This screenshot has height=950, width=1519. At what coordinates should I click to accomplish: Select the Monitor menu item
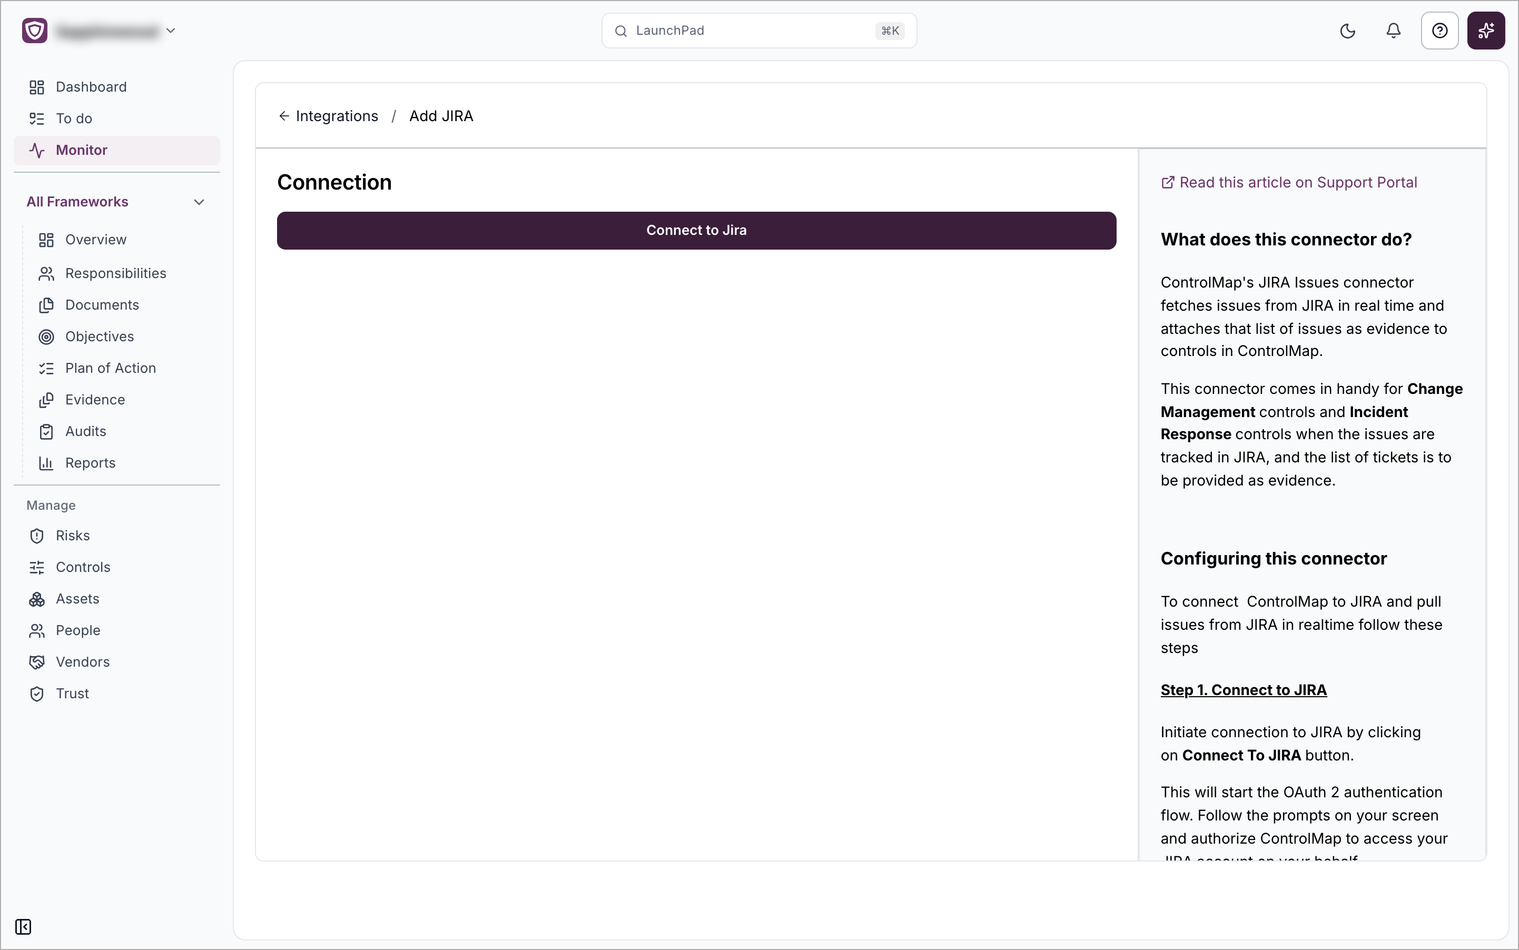pyautogui.click(x=117, y=150)
